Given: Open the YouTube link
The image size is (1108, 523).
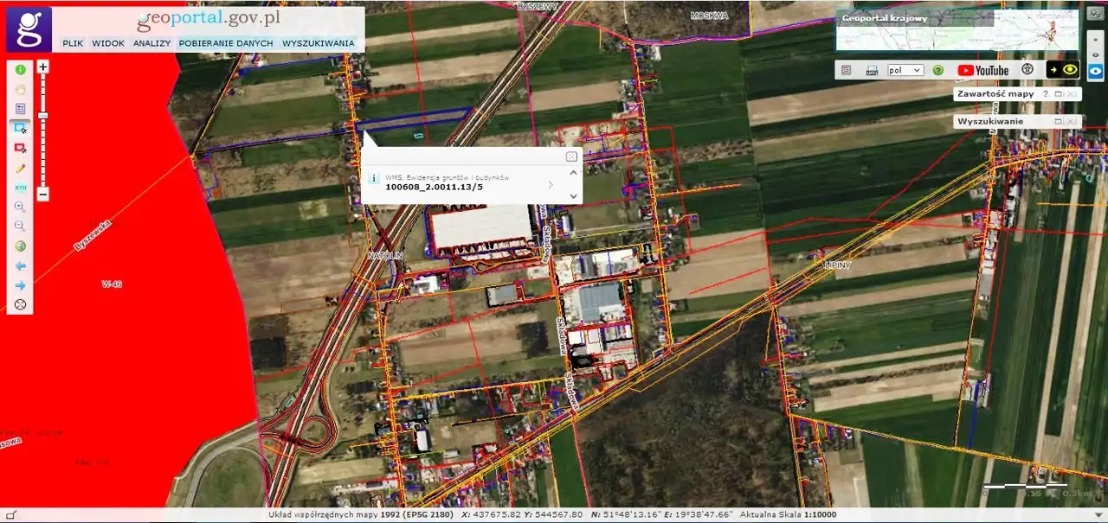Looking at the screenshot, I should [982, 70].
